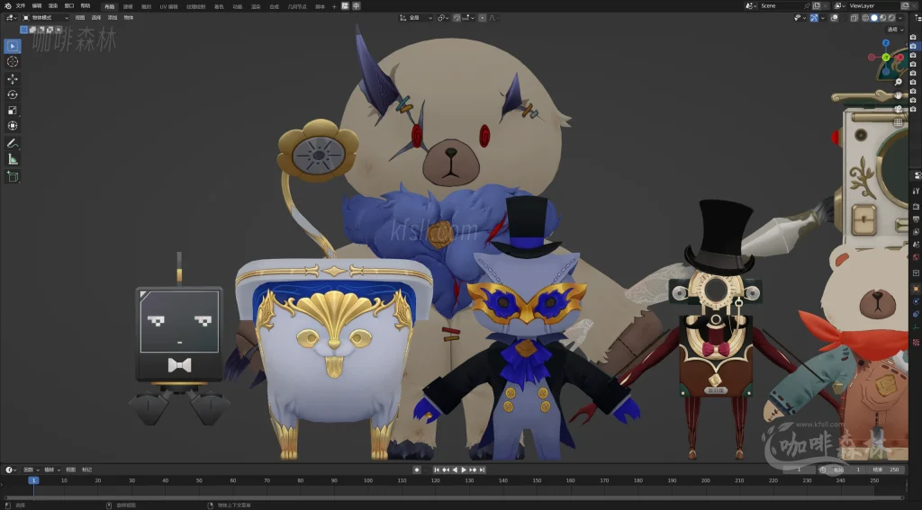Open the shading options dropdown arrow
Viewport: 922px width, 510px height.
900,18
